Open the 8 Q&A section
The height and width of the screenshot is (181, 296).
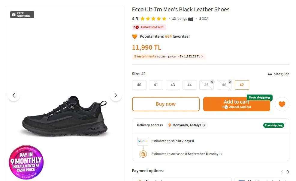(x=204, y=19)
